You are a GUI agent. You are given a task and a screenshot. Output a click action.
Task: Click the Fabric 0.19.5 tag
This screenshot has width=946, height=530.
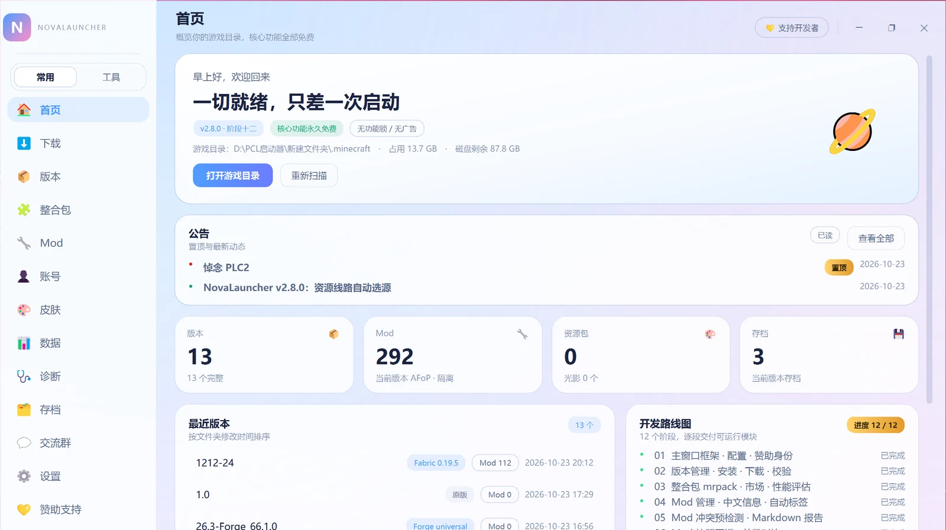point(436,463)
